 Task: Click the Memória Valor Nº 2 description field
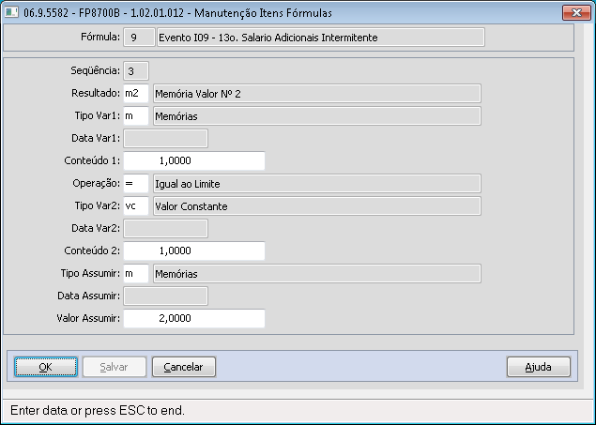click(x=317, y=94)
